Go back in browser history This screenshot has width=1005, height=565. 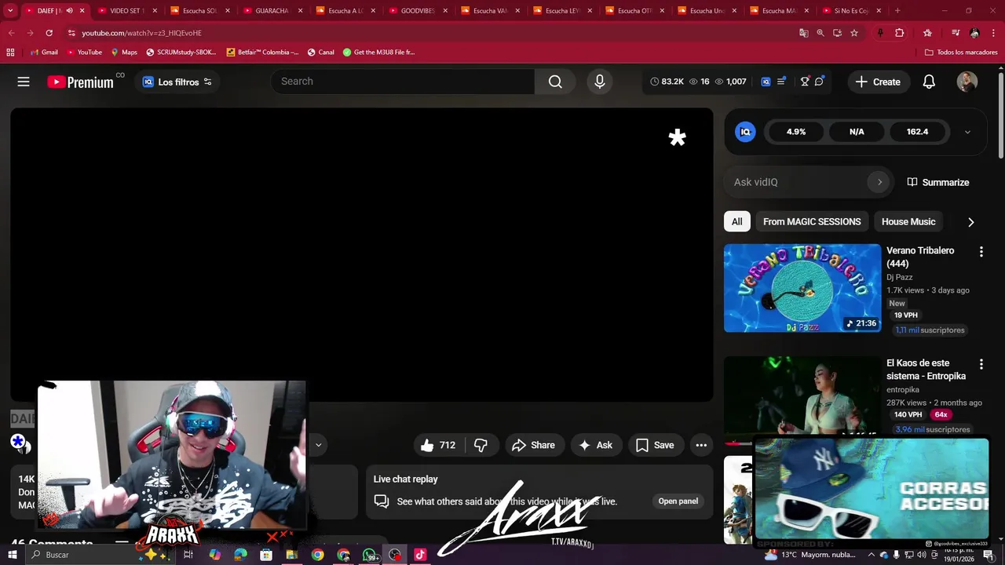point(11,33)
